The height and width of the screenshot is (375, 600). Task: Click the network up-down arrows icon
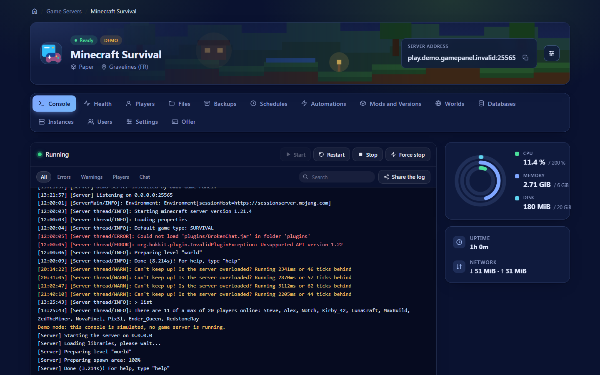[x=459, y=267]
